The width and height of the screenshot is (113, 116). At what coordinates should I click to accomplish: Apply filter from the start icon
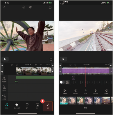[65, 91]
